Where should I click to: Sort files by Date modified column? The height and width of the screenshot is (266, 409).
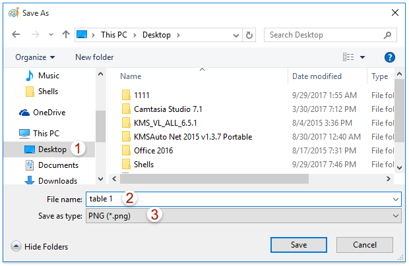pyautogui.click(x=317, y=76)
